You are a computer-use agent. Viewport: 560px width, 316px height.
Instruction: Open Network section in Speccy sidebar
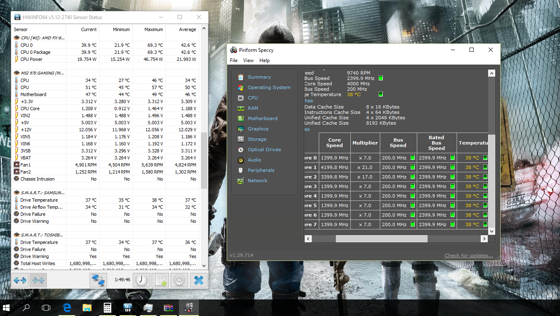[252, 181]
